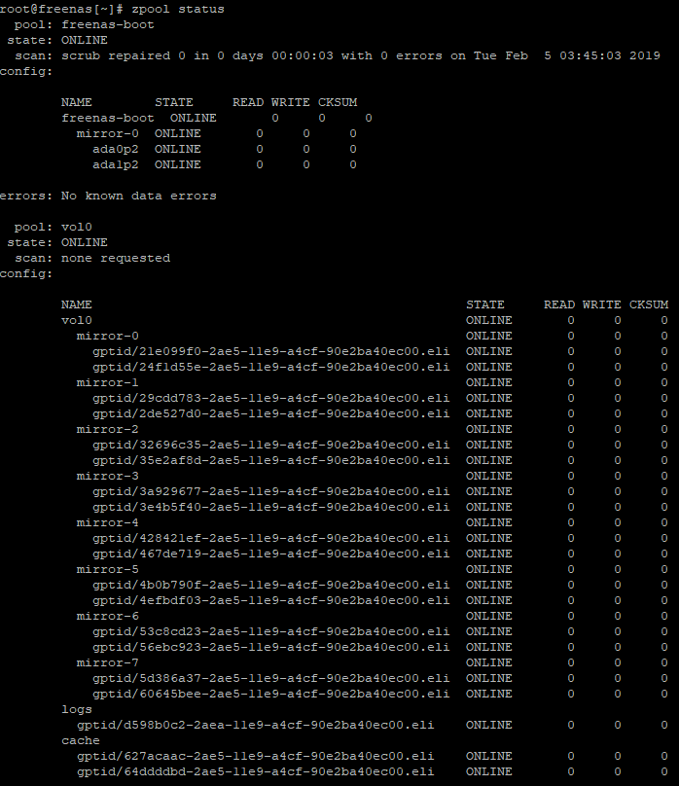Click the 'mirror-5' row
This screenshot has height=786, width=679.
pyautogui.click(x=372, y=569)
